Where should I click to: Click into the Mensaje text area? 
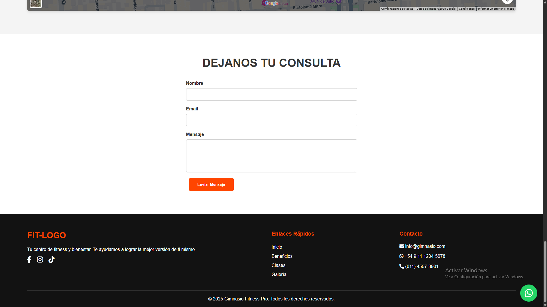coord(271,156)
